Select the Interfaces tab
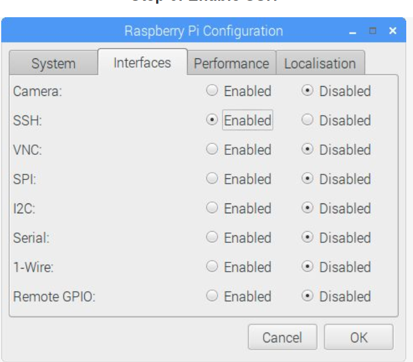 (142, 63)
